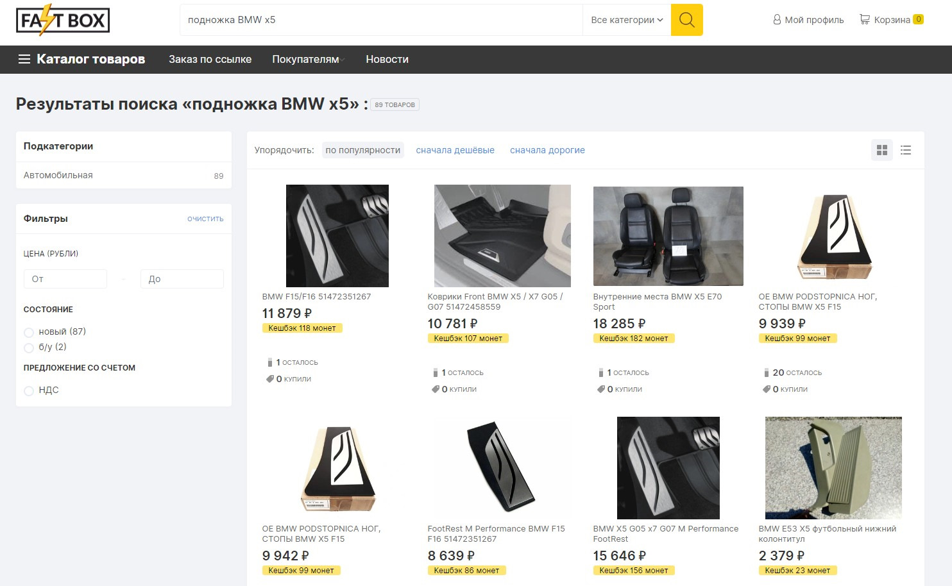The width and height of the screenshot is (952, 586).
Task: Click the profile user icon
Action: pos(777,20)
